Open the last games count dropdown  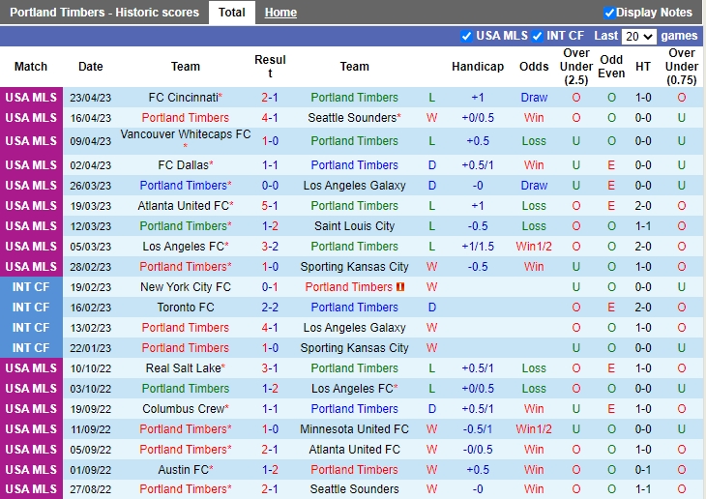click(639, 36)
